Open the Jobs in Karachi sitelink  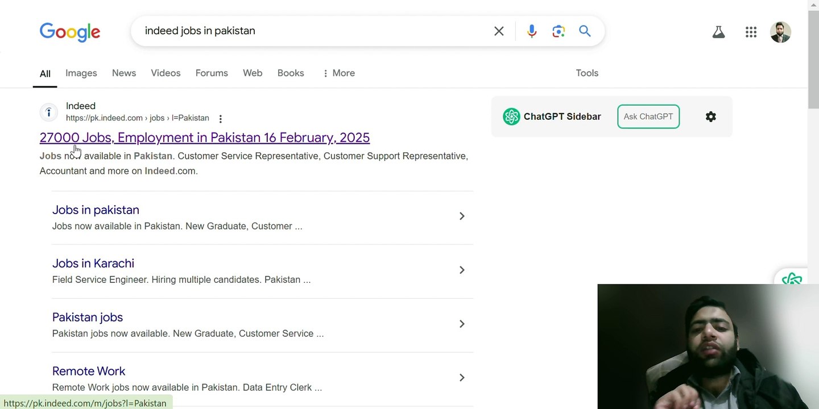(x=93, y=263)
